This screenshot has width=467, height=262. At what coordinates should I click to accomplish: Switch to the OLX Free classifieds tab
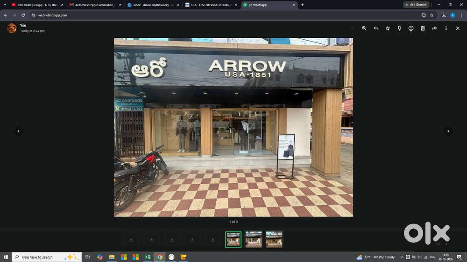[x=211, y=5]
